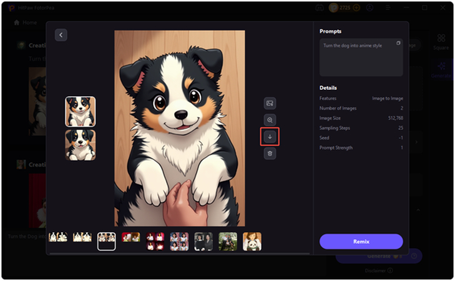Click the Seed value -1

(401, 138)
